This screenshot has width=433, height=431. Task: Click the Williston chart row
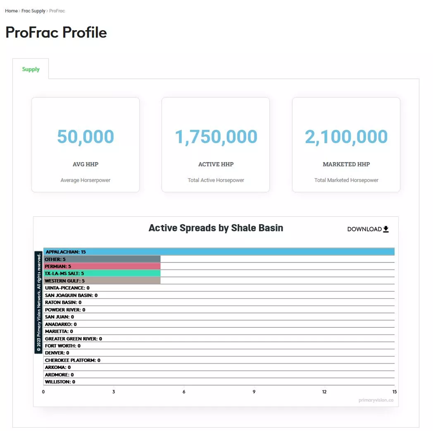tap(219, 382)
